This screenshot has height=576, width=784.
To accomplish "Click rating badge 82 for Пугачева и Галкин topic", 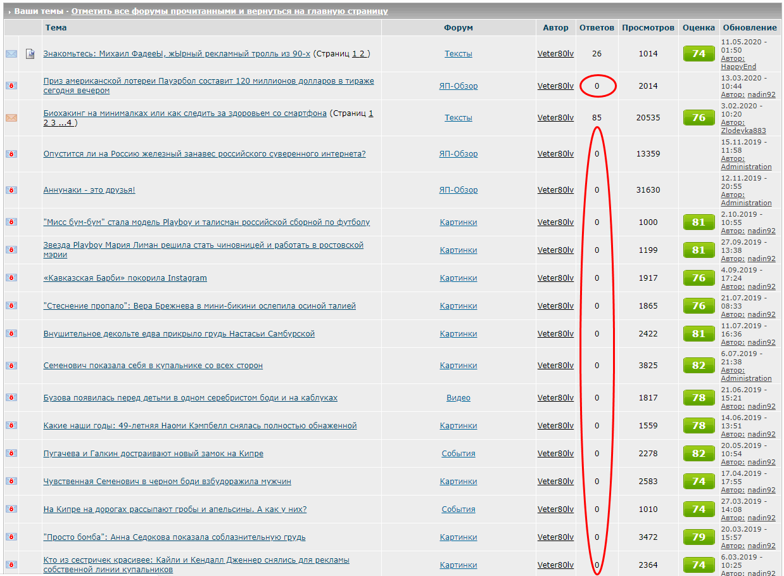I will point(699,454).
